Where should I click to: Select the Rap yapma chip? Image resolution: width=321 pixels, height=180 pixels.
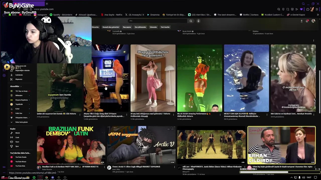tap(127, 27)
